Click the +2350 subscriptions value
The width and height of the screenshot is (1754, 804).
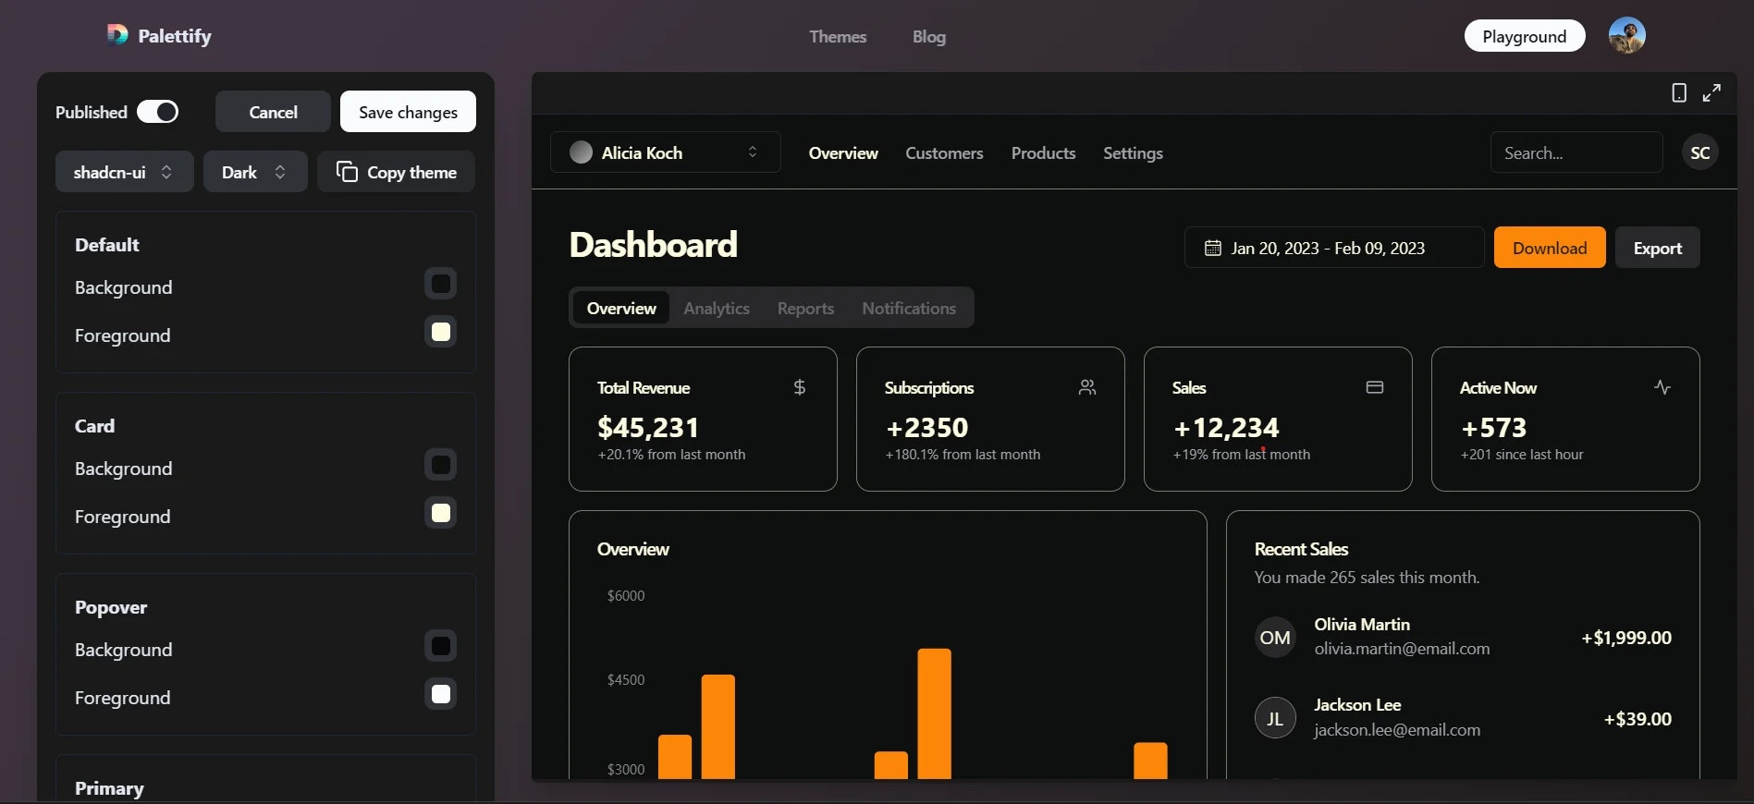(926, 427)
